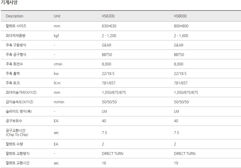Click the HS6300 column header

(x=108, y=16)
